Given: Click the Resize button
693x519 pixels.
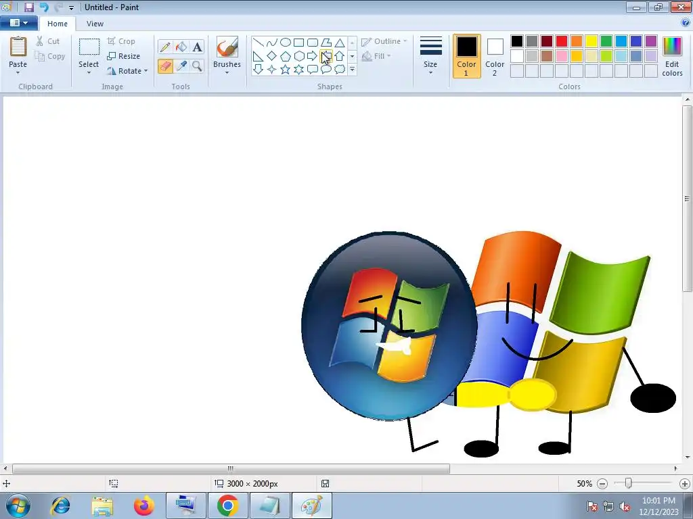Looking at the screenshot, I should (124, 56).
